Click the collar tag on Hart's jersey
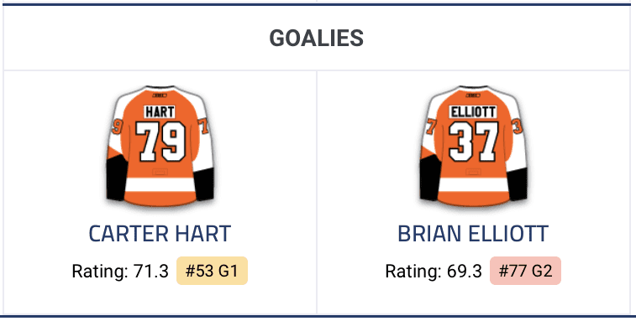The height and width of the screenshot is (321, 636). click(160, 96)
